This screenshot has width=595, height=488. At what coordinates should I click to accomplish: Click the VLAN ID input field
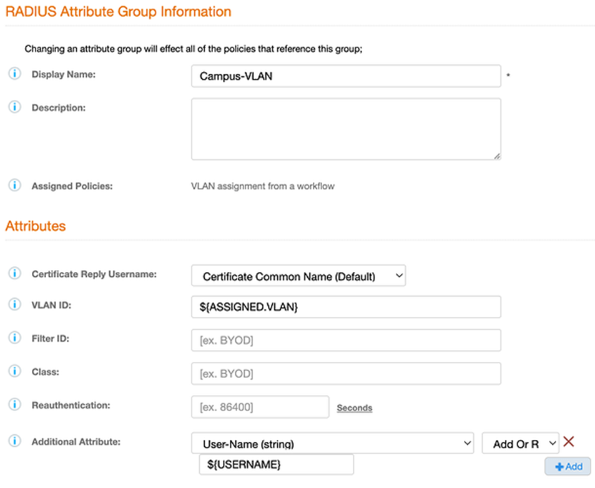346,307
